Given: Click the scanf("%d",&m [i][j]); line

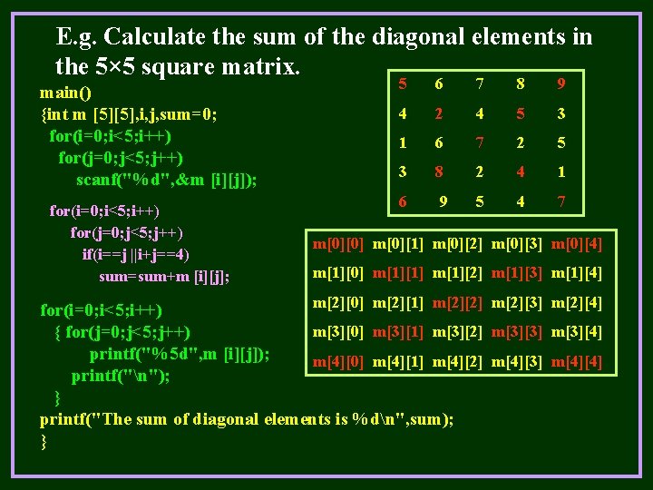Looking at the screenshot, I should (167, 180).
